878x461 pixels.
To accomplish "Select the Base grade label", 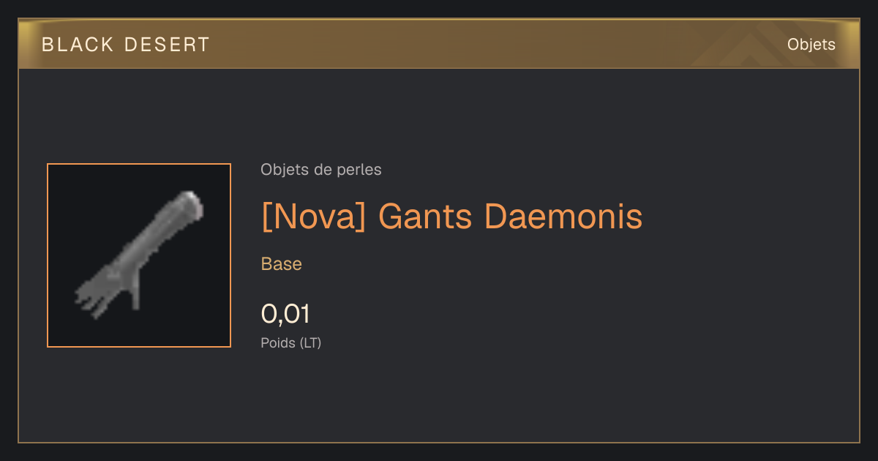I will [x=282, y=264].
